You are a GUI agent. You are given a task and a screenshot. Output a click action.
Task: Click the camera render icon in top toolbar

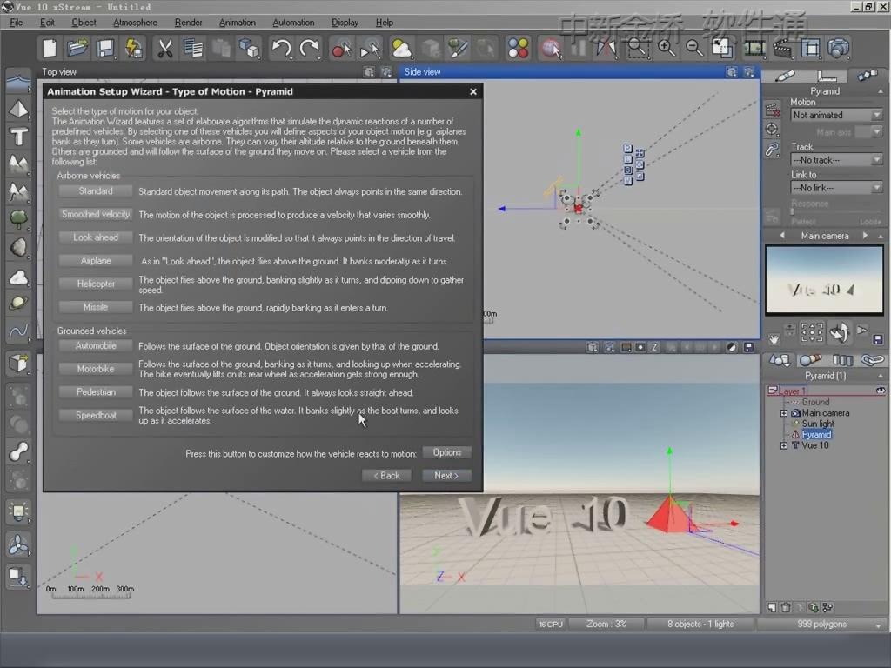(839, 49)
